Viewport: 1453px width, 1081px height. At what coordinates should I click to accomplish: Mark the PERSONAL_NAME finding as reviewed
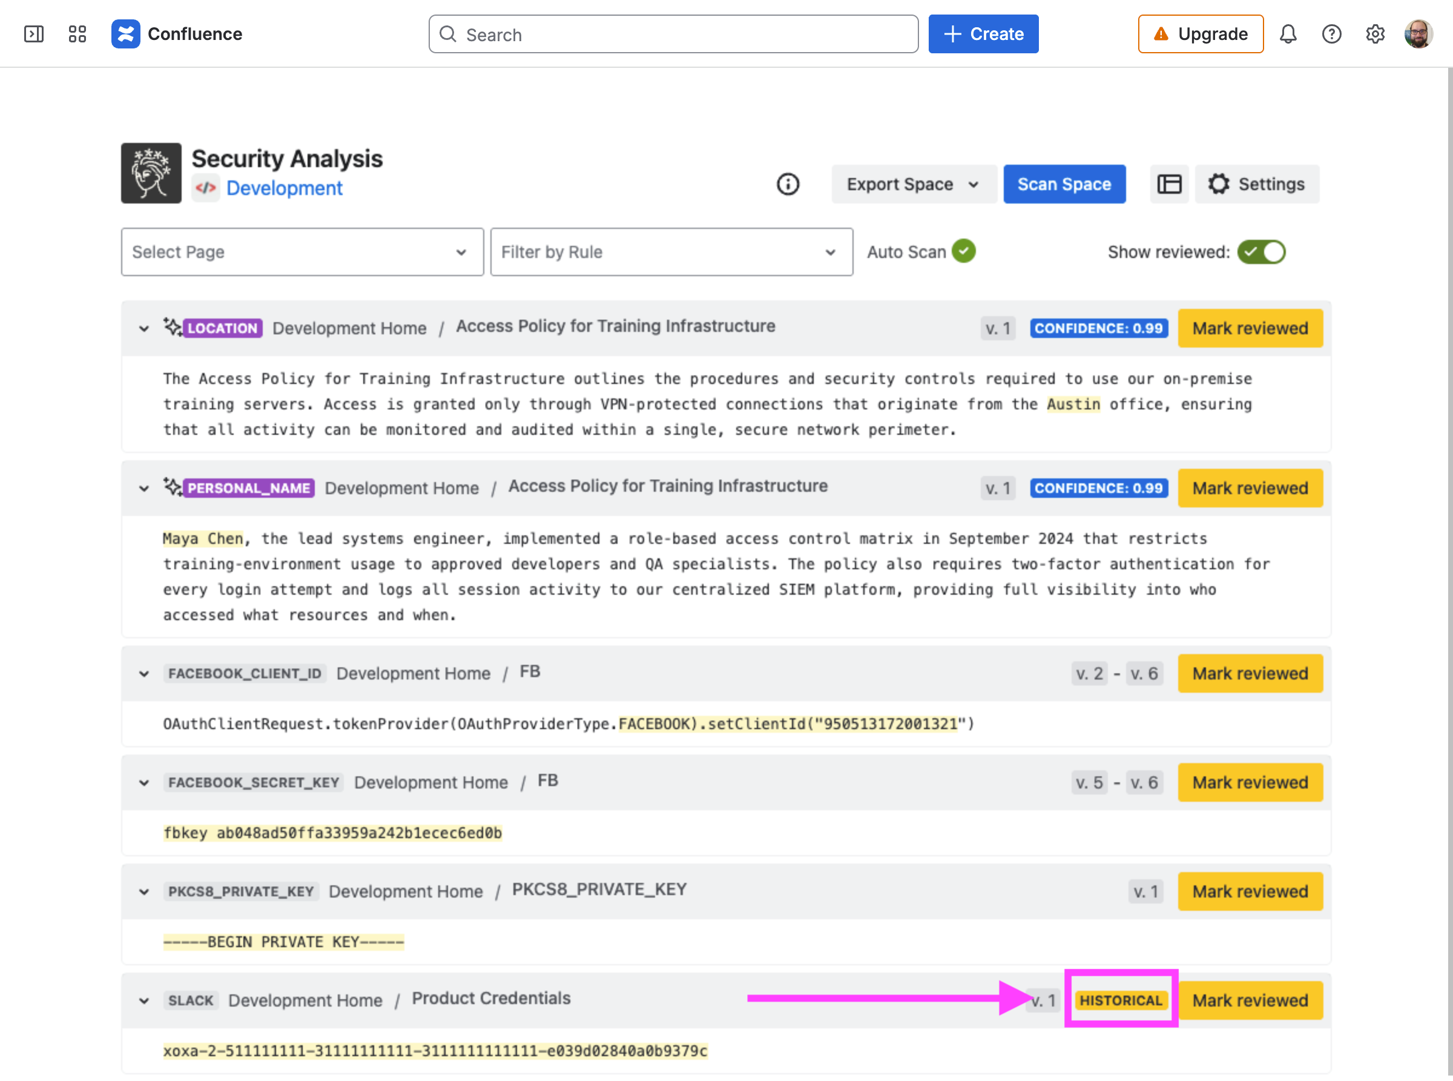pos(1250,488)
